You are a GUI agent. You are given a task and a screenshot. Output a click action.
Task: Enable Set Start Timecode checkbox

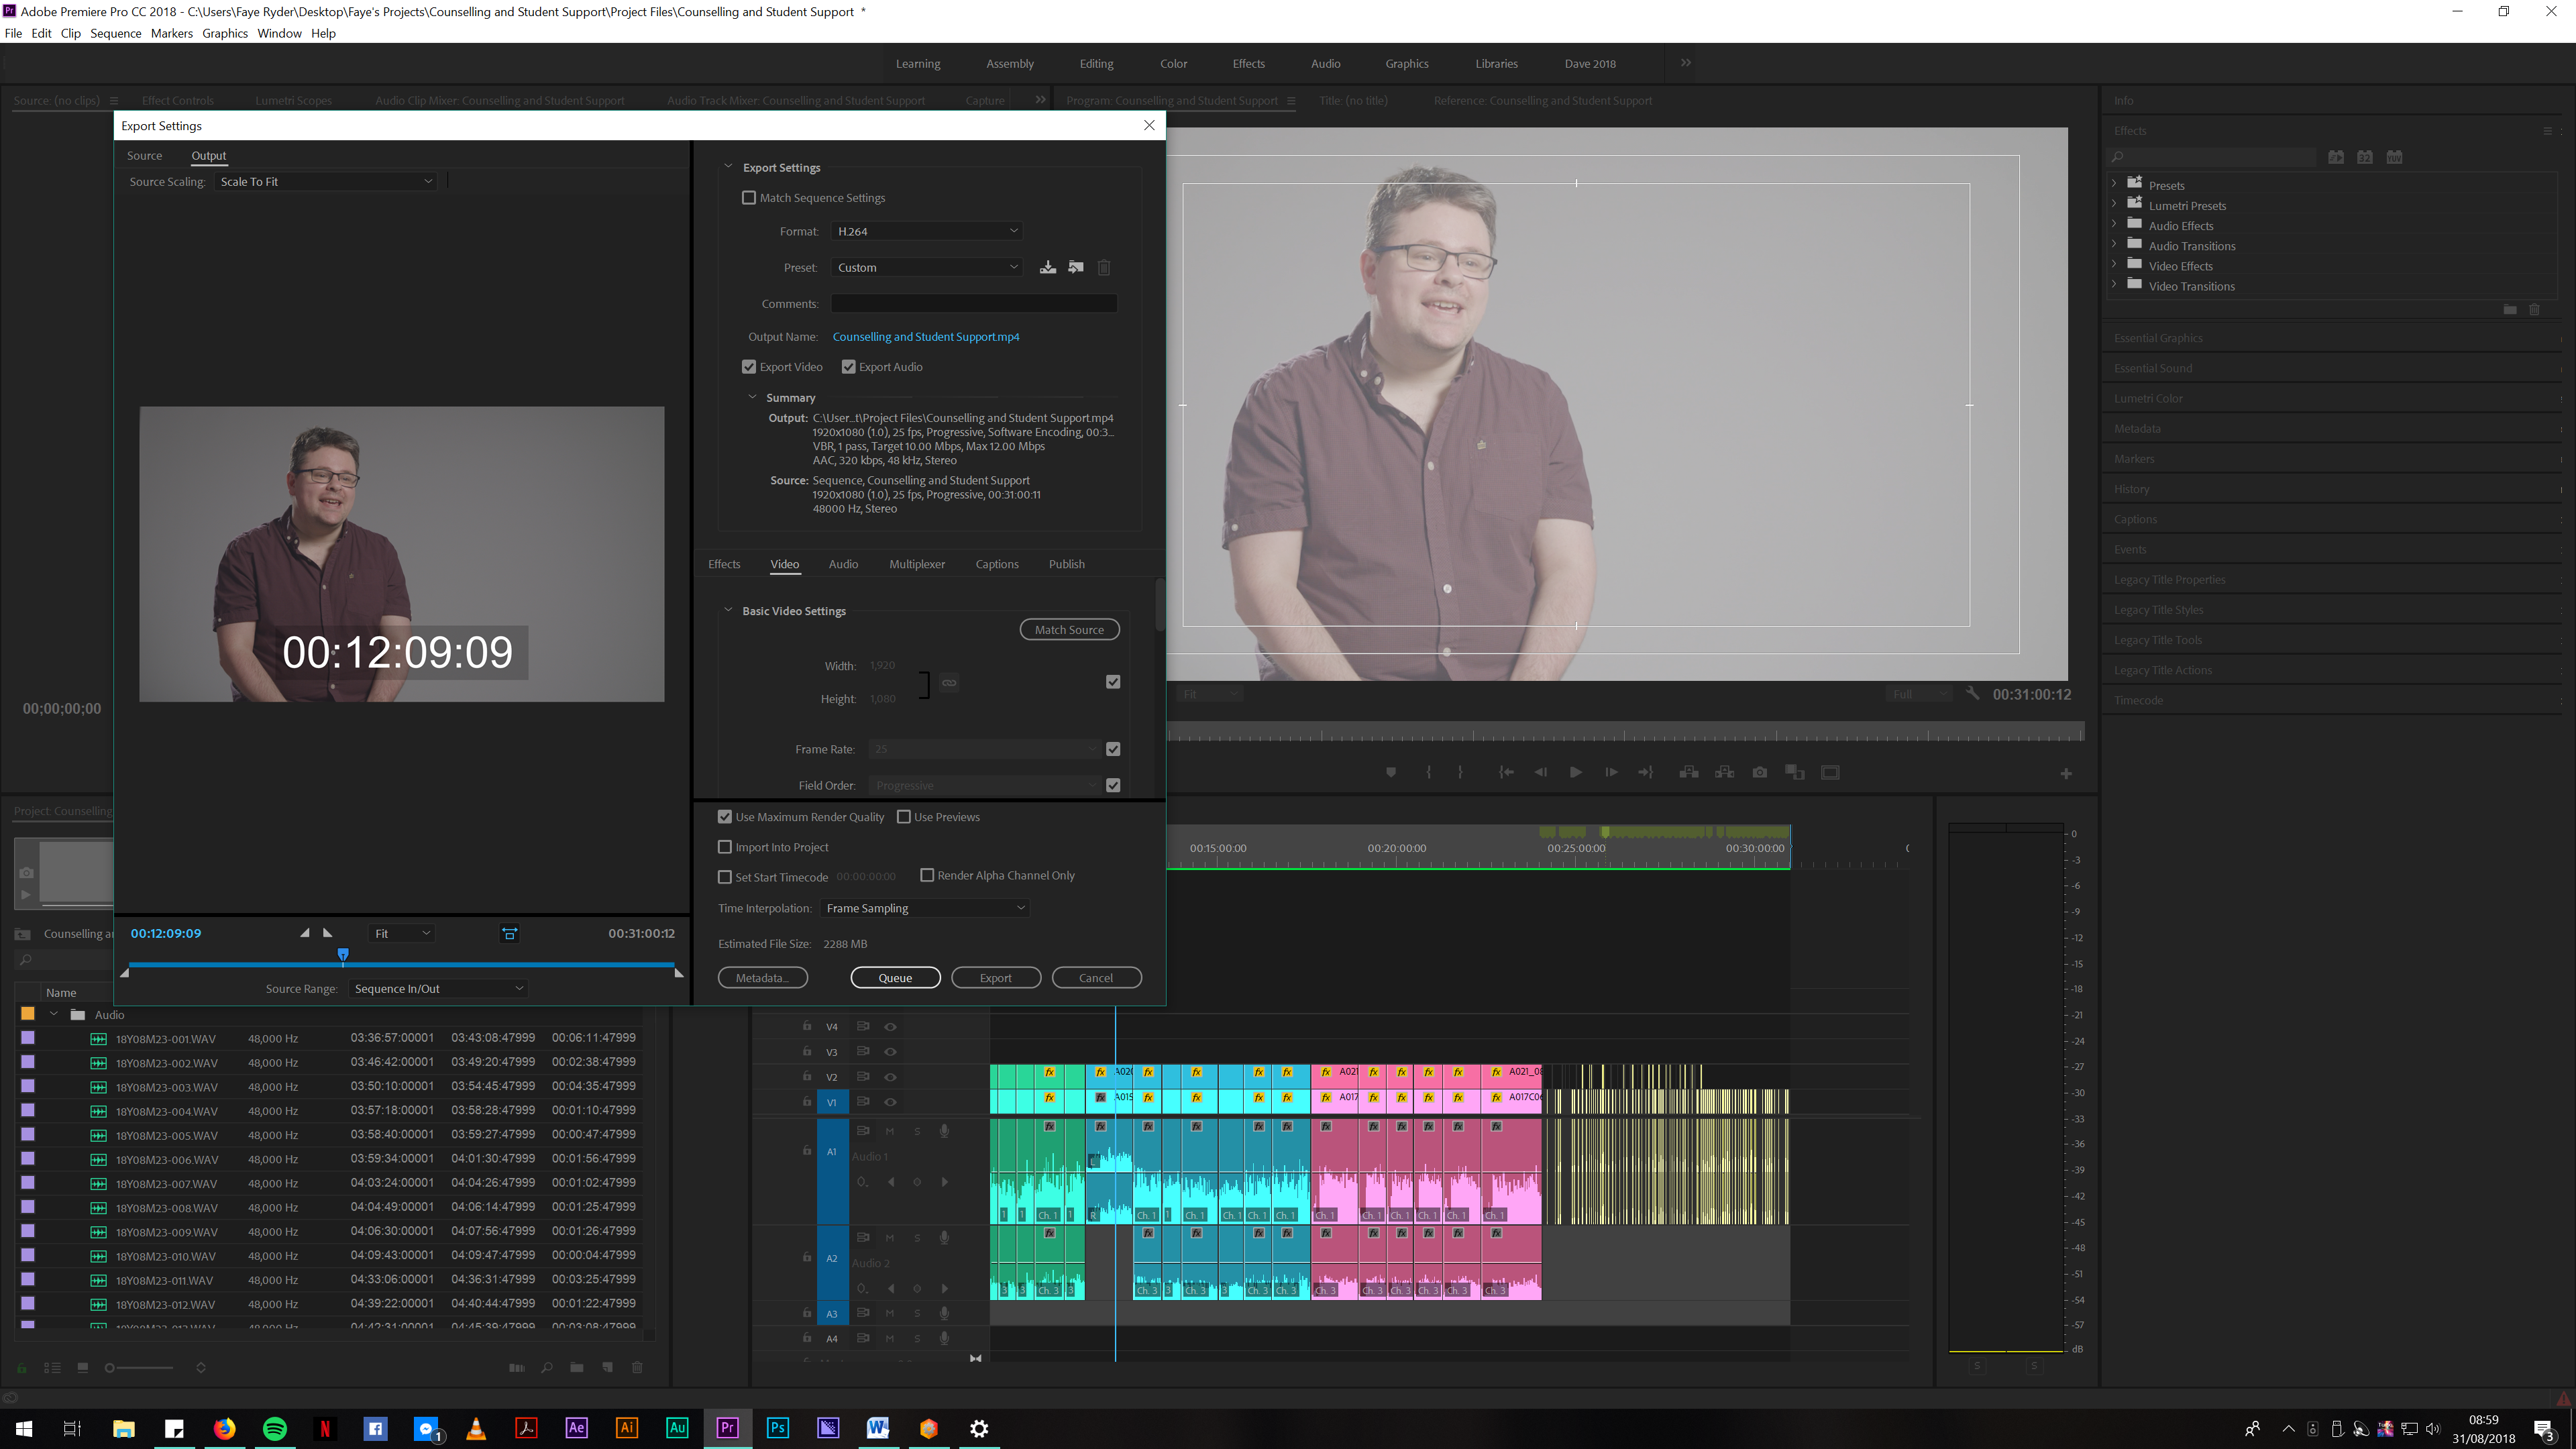pyautogui.click(x=725, y=877)
